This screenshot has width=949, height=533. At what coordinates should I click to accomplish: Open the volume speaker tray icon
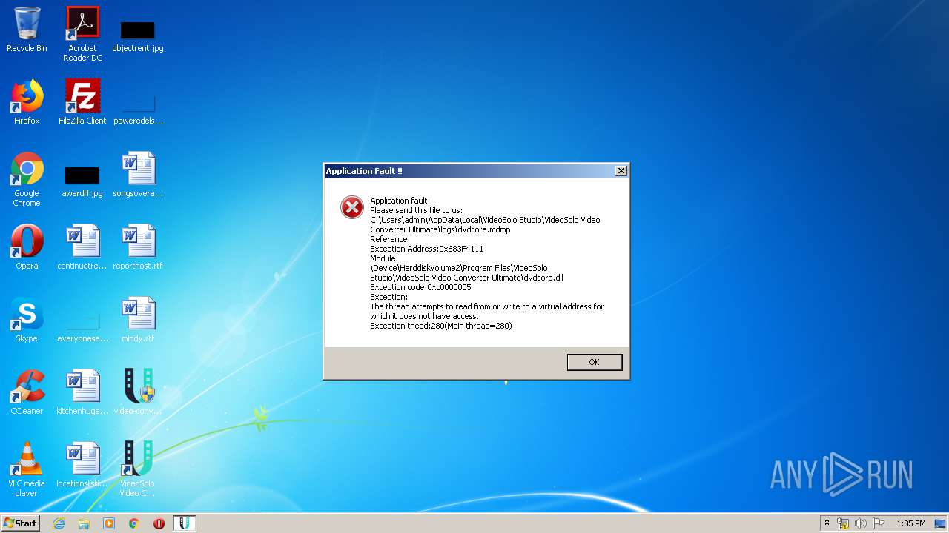861,523
